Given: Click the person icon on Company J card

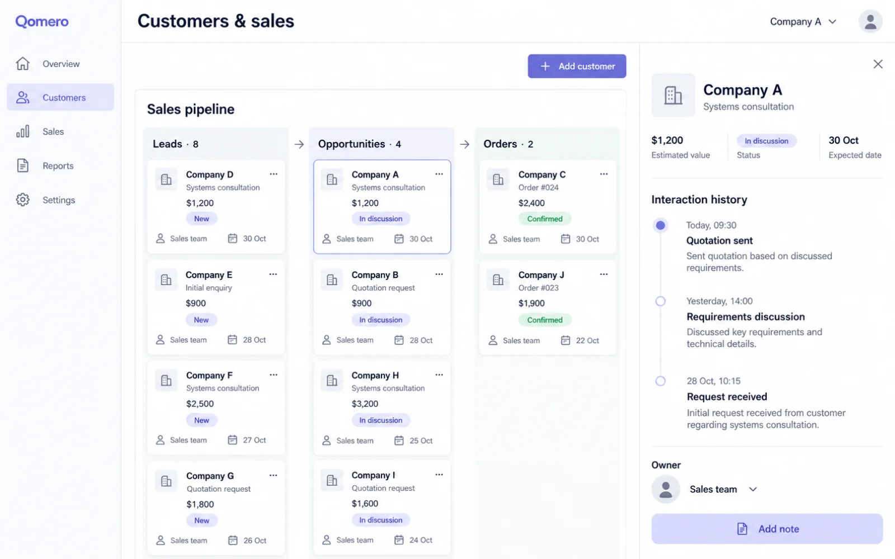Looking at the screenshot, I should (493, 340).
